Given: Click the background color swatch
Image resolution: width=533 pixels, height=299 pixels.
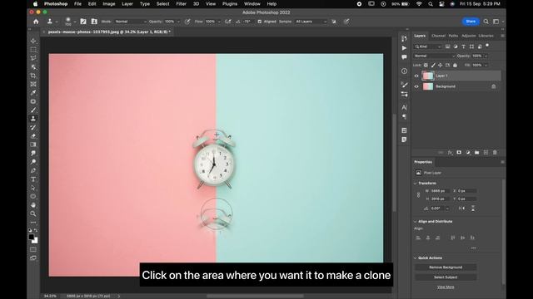Looking at the screenshot, I should click(x=35, y=240).
